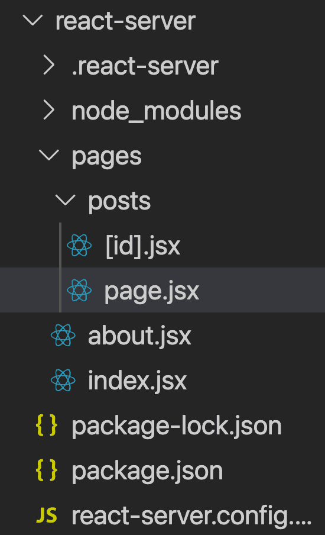Open the package.json file
Image resolution: width=325 pixels, height=535 pixels.
coord(147,471)
